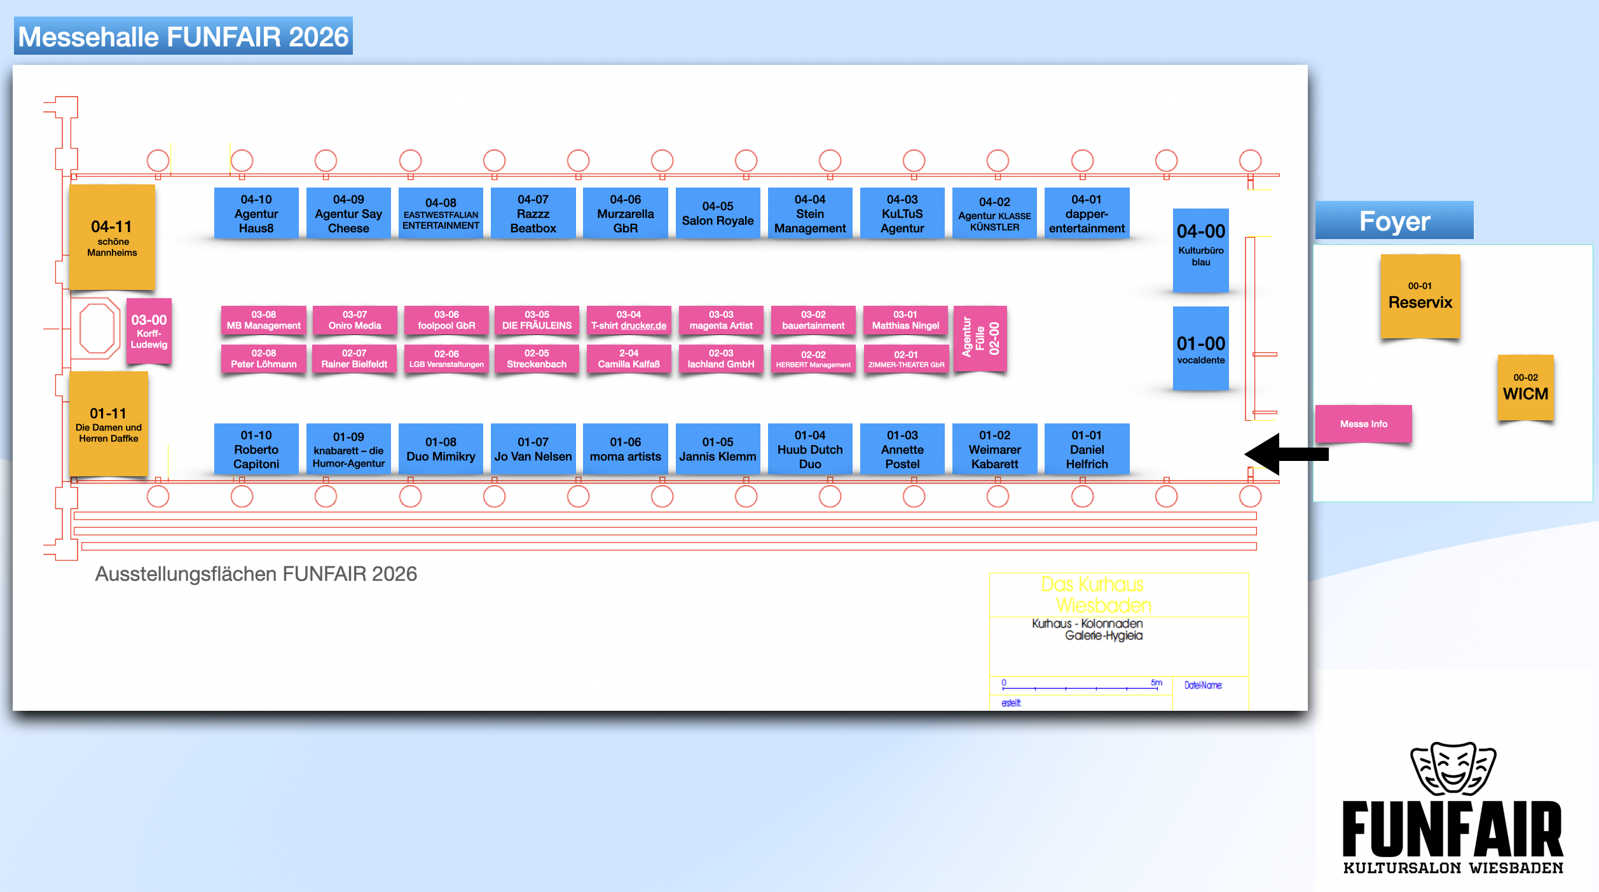
Task: Click the Messehalle FUNFAIR 2026 title
Action: coord(183,37)
